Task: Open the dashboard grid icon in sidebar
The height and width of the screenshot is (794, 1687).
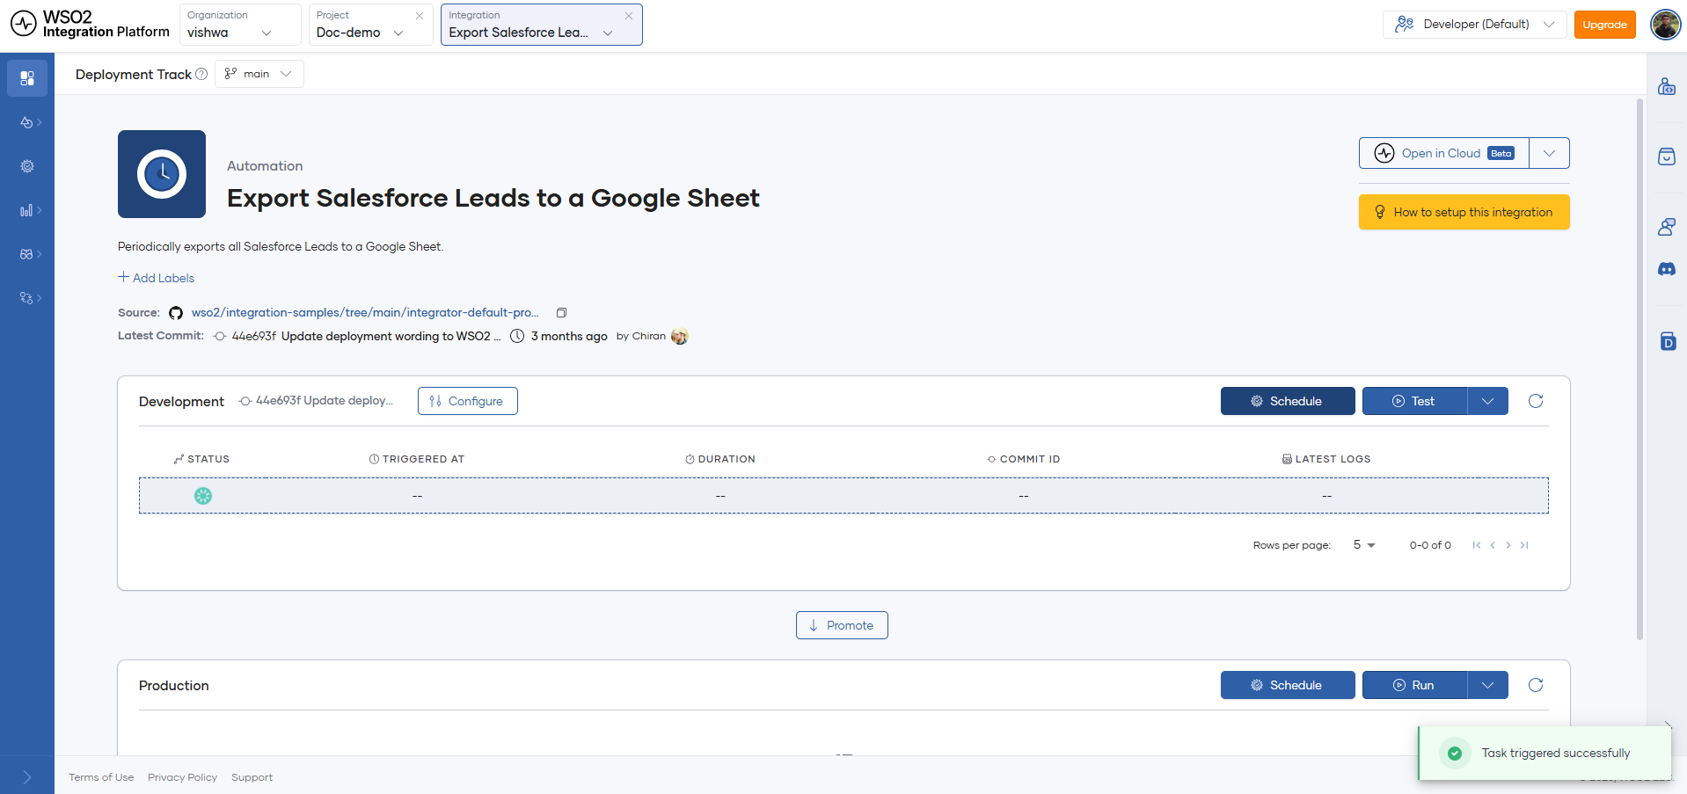Action: pos(27,78)
